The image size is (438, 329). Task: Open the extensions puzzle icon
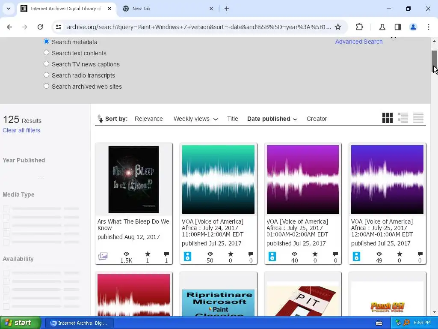point(359,27)
